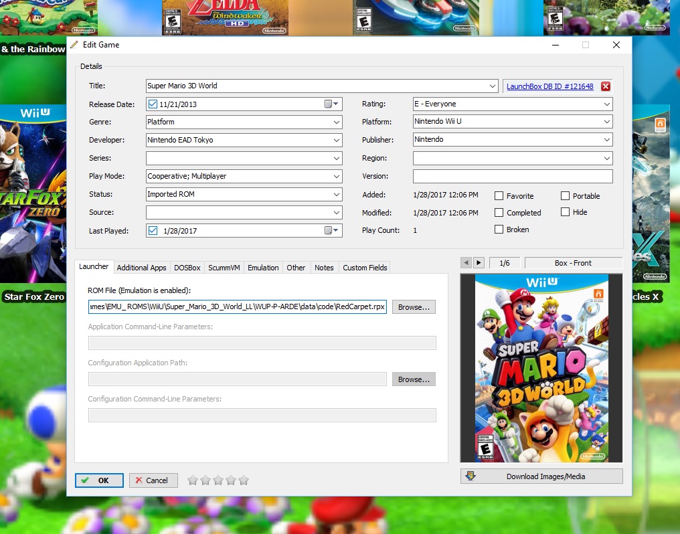Click the ROM File path field
The height and width of the screenshot is (534, 680).
(237, 306)
